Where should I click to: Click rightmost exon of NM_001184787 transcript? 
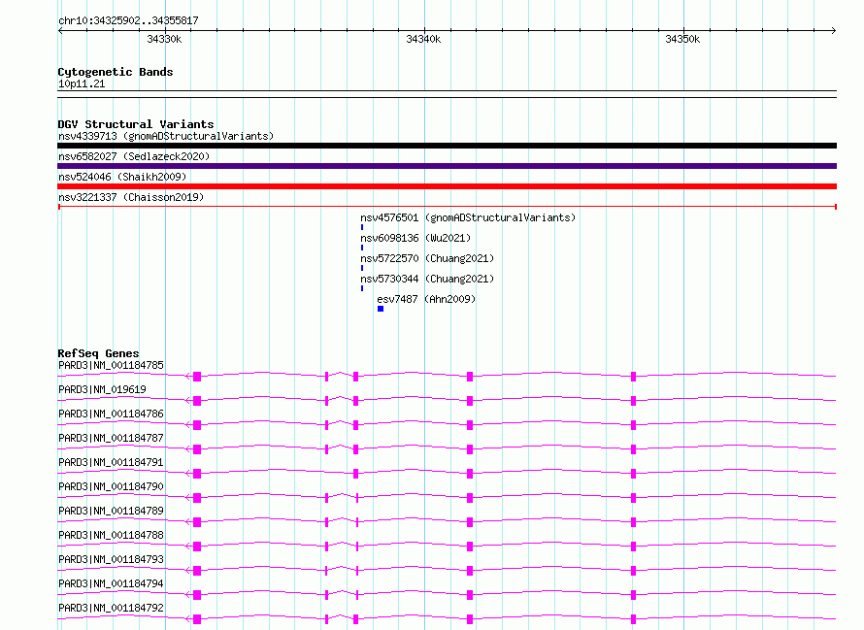click(633, 449)
